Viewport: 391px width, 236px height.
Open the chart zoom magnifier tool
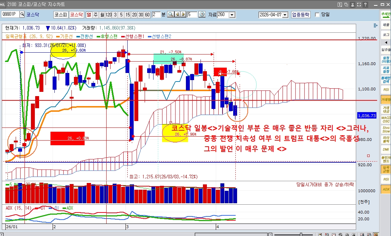171,15
